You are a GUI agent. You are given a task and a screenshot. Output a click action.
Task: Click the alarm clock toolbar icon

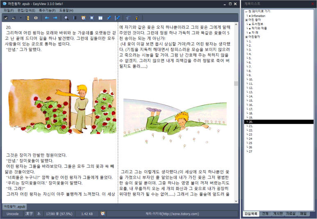(x=83, y=18)
